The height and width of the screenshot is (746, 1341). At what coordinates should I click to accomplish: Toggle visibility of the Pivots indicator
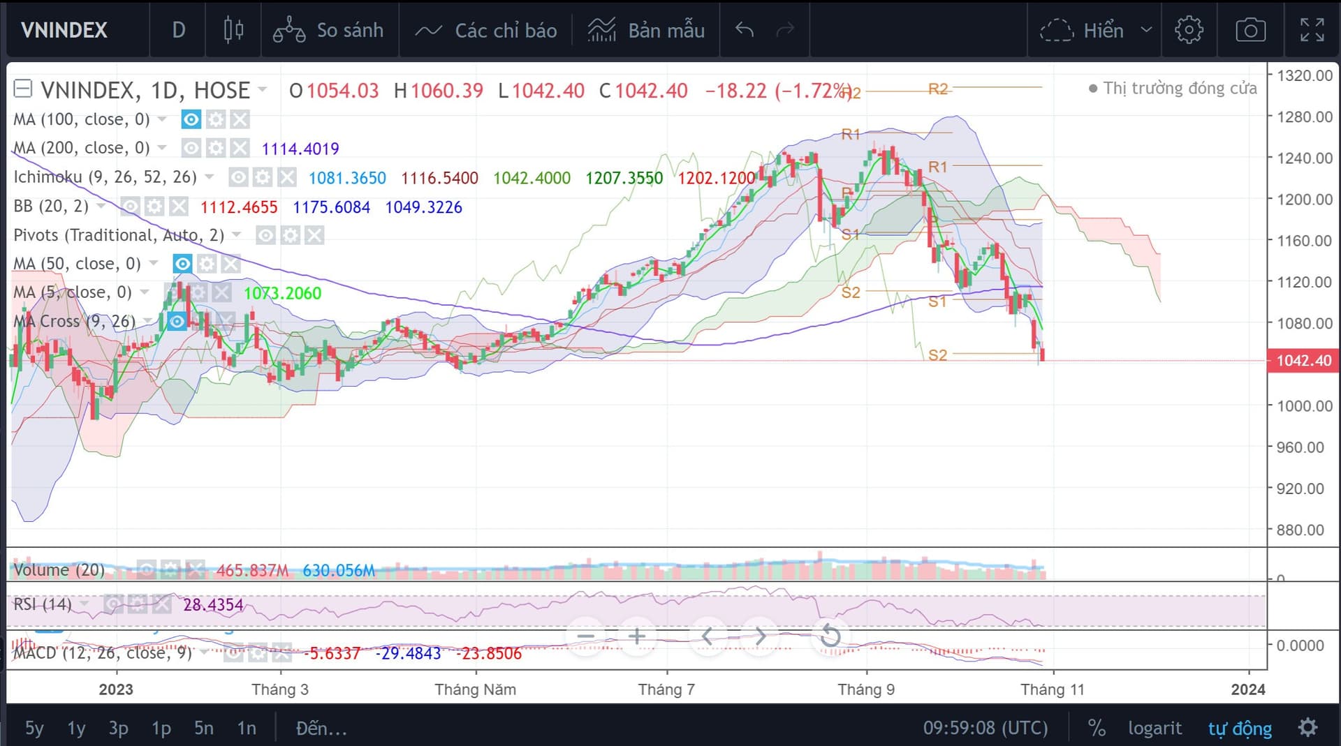tap(265, 235)
